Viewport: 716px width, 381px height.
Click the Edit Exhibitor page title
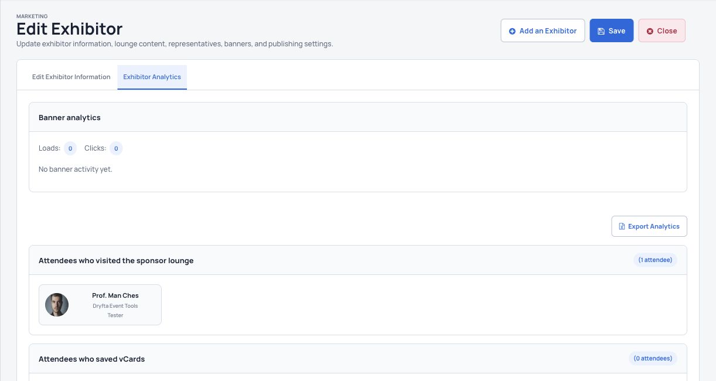(69, 29)
